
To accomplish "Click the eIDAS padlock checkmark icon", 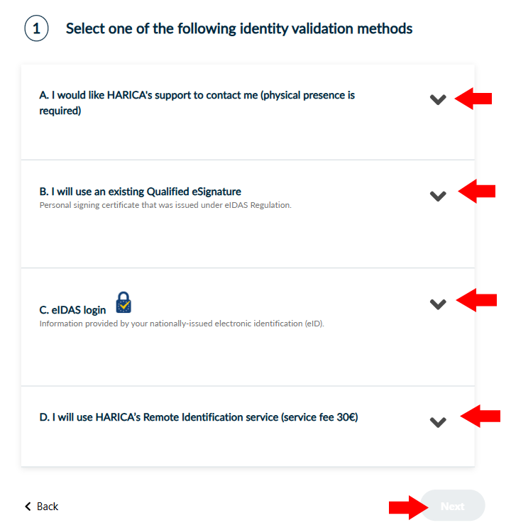I will point(123,302).
